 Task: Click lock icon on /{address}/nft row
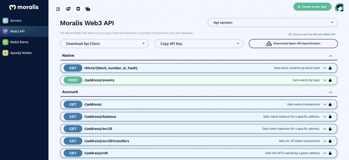pyautogui.click(x=330, y=153)
